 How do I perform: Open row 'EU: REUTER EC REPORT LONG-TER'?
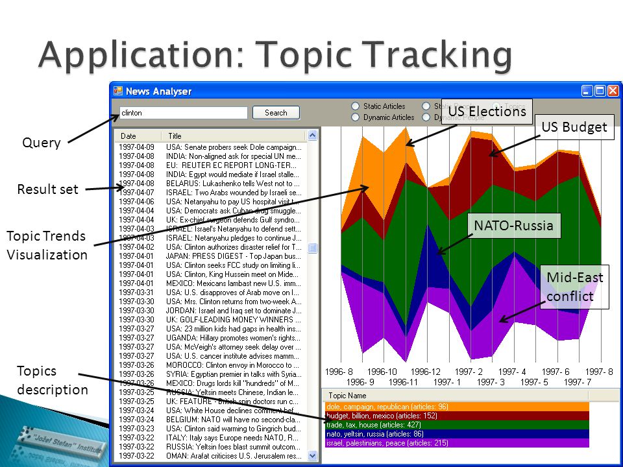[x=210, y=165]
